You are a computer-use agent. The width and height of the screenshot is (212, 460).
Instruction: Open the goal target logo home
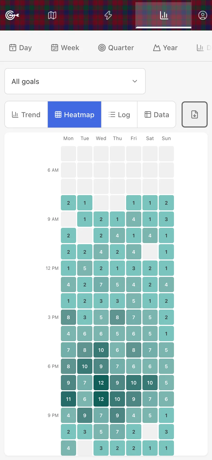[12, 15]
